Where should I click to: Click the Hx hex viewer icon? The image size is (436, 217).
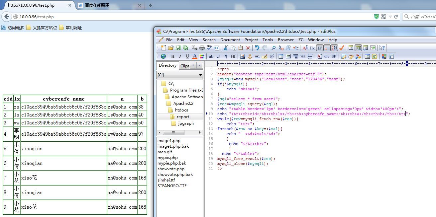pyautogui.click(x=312, y=48)
